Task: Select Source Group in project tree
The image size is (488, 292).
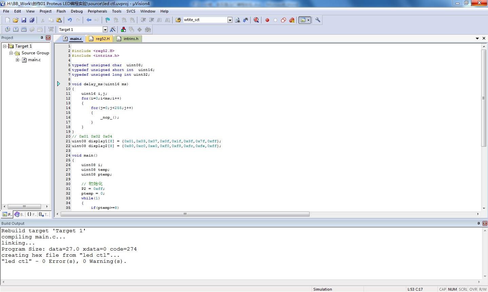Action: pos(35,53)
